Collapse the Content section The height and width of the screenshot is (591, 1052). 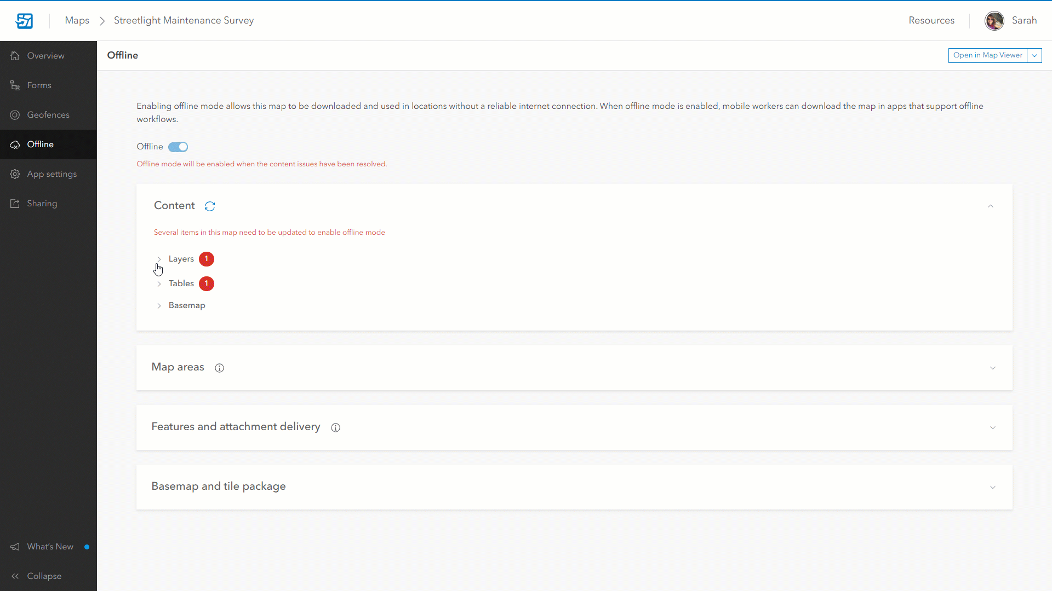click(x=991, y=206)
